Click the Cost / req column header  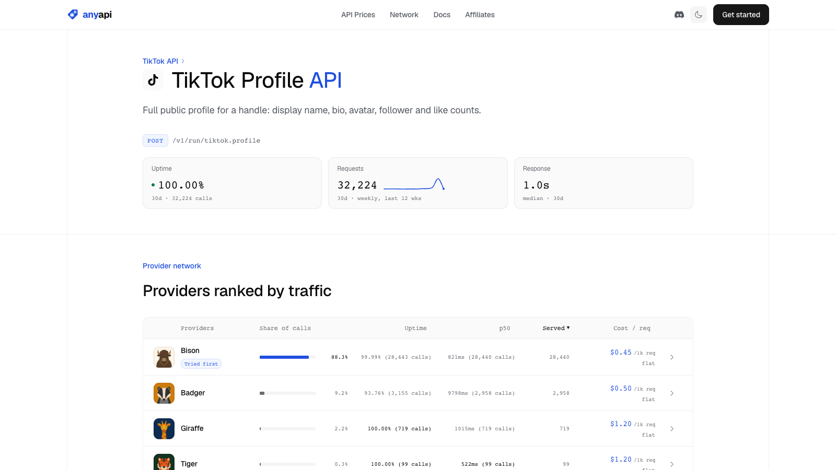[x=632, y=328]
